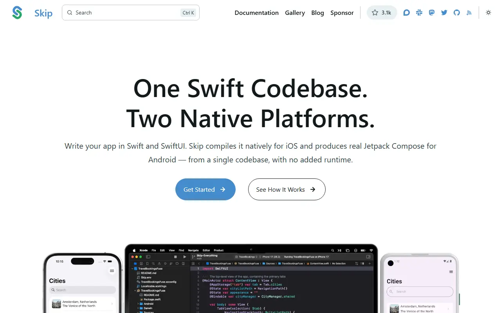Go to the Gallery page
This screenshot has width=501, height=313.
295,13
